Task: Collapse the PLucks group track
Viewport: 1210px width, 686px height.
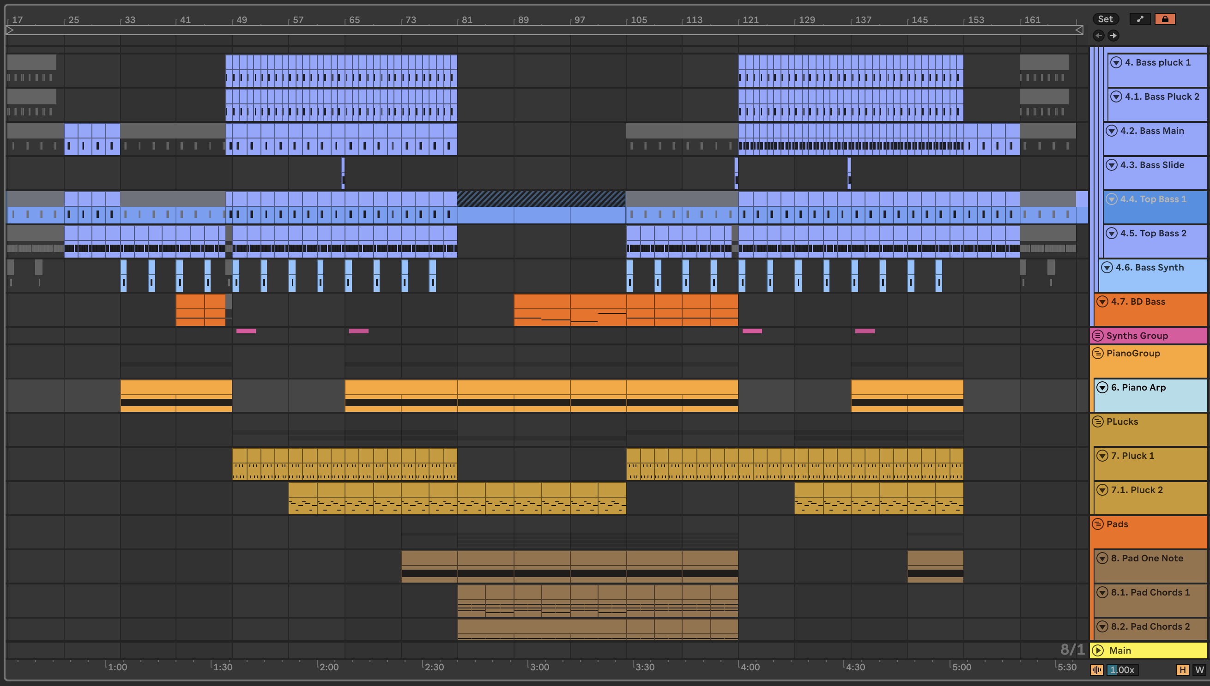Action: (1098, 421)
